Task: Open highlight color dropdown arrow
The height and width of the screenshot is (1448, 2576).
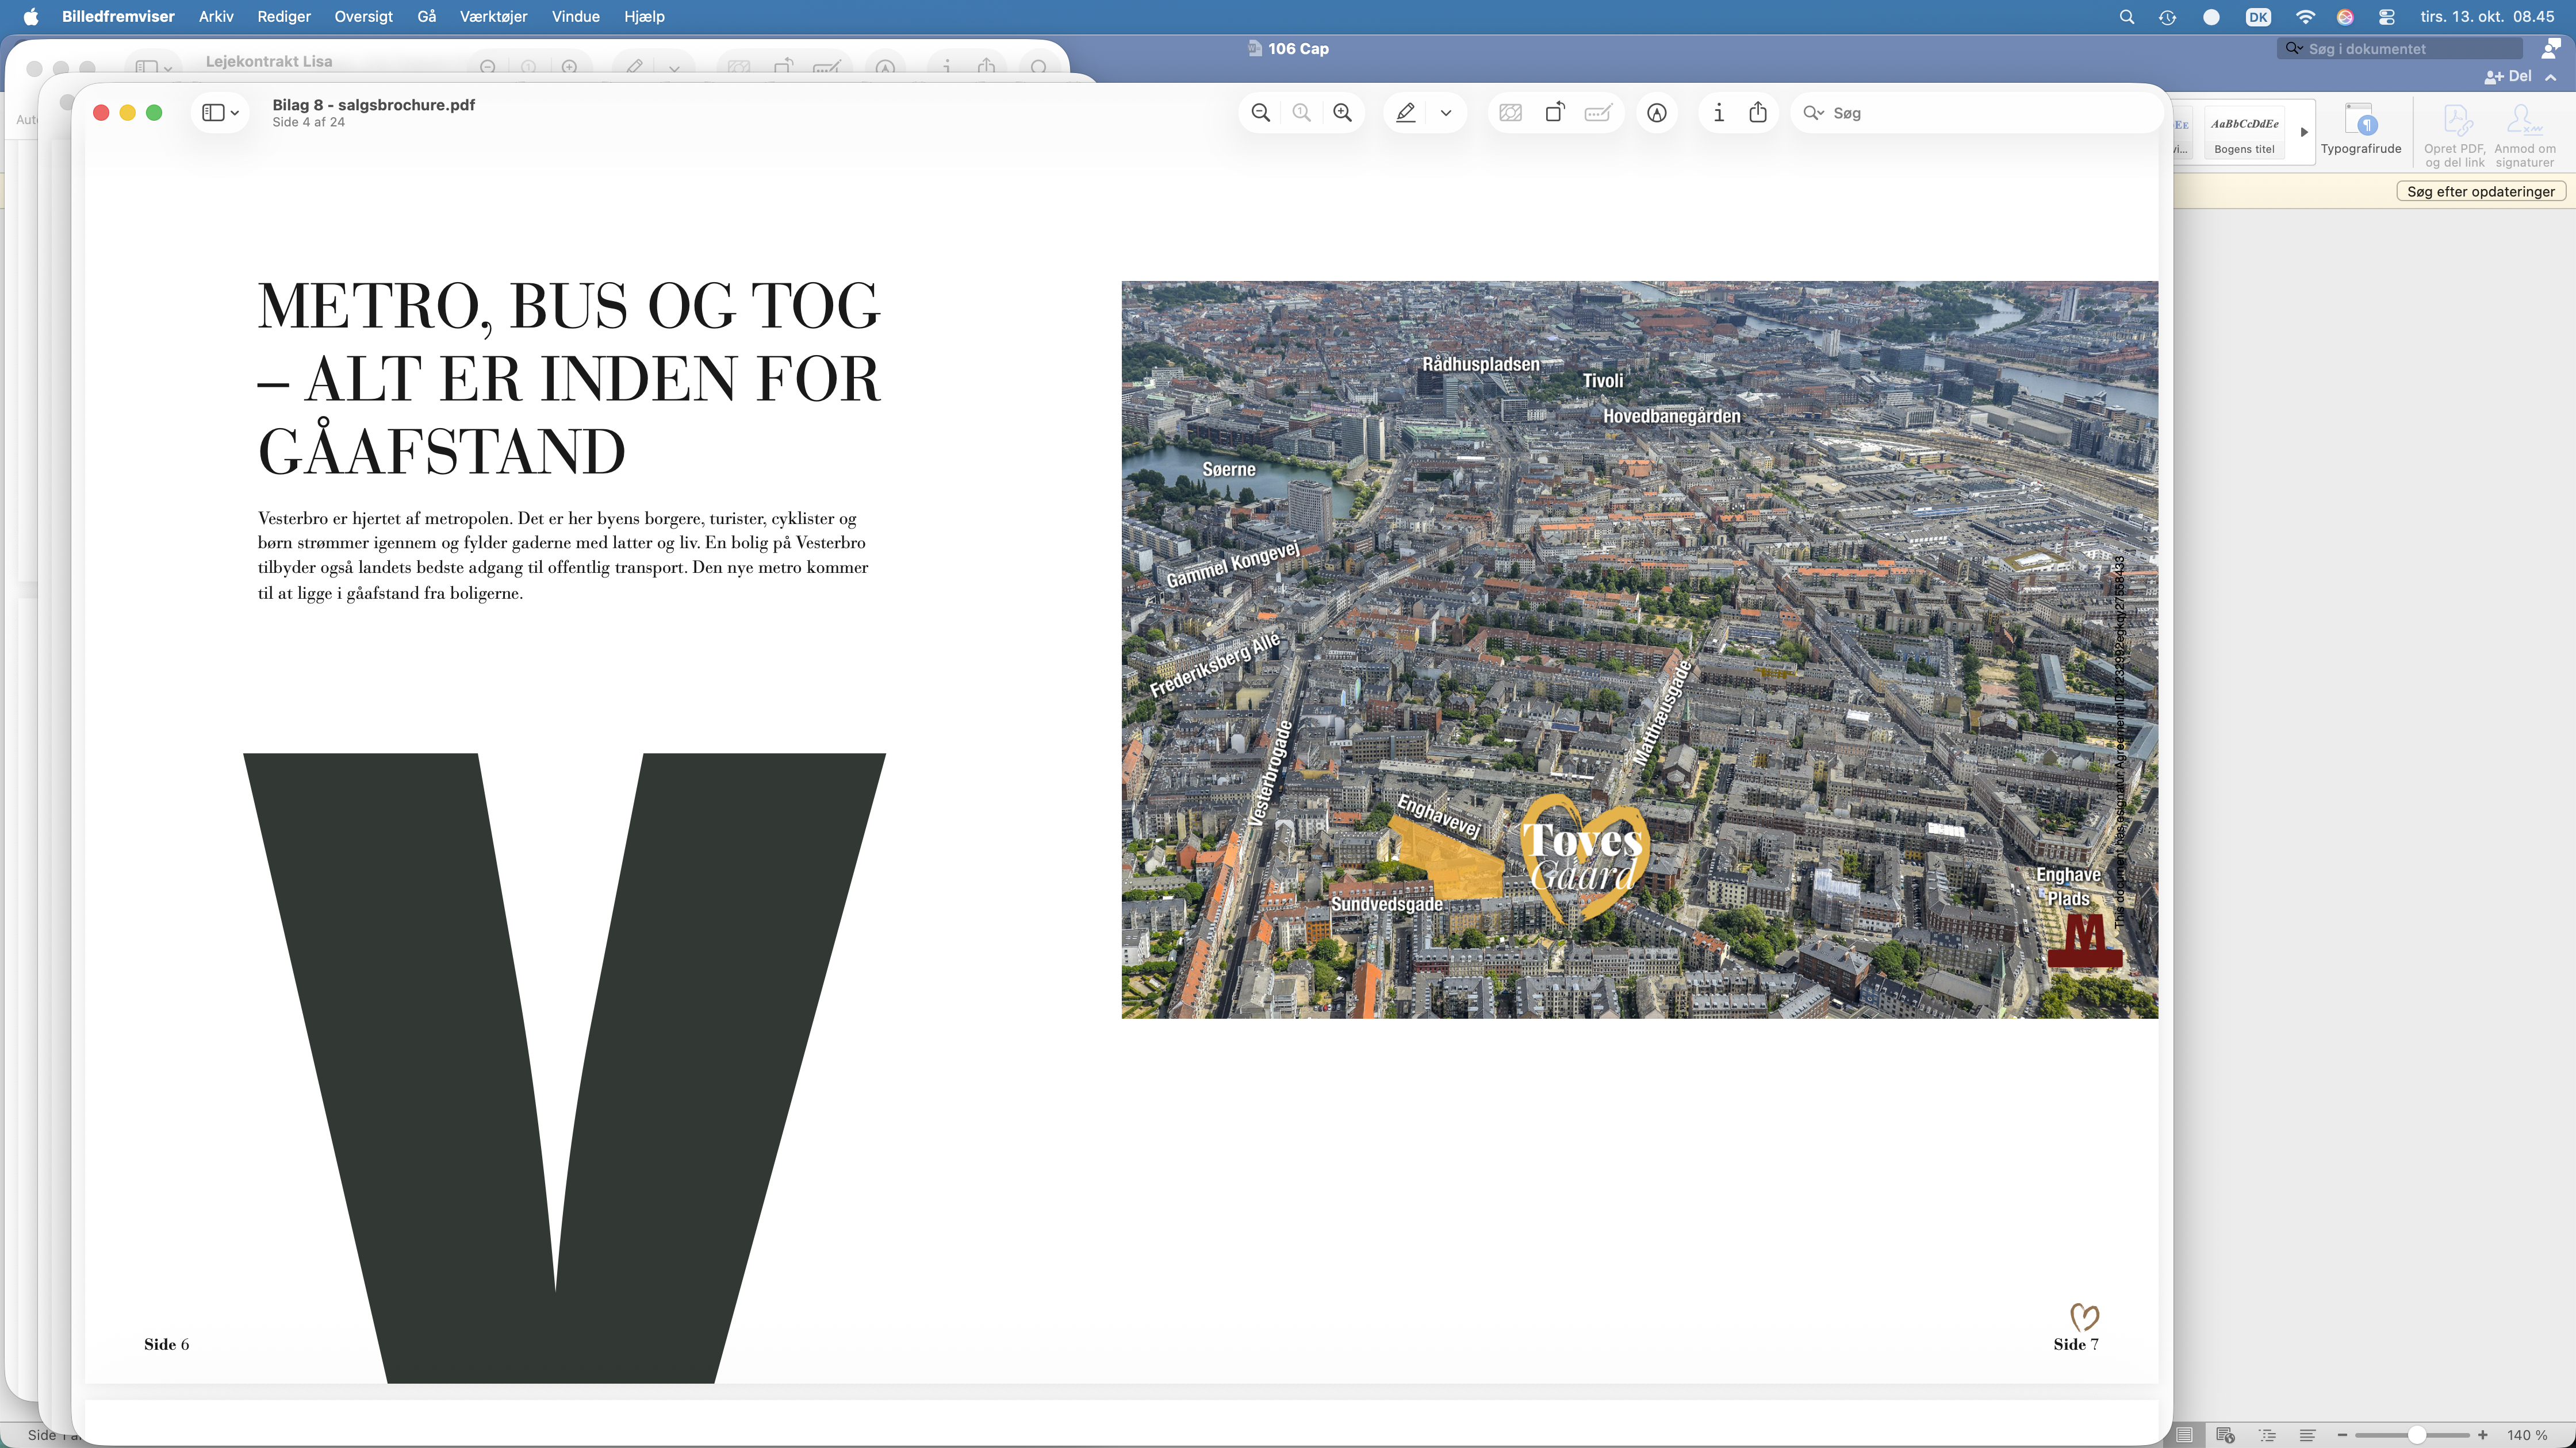Action: pyautogui.click(x=1445, y=113)
